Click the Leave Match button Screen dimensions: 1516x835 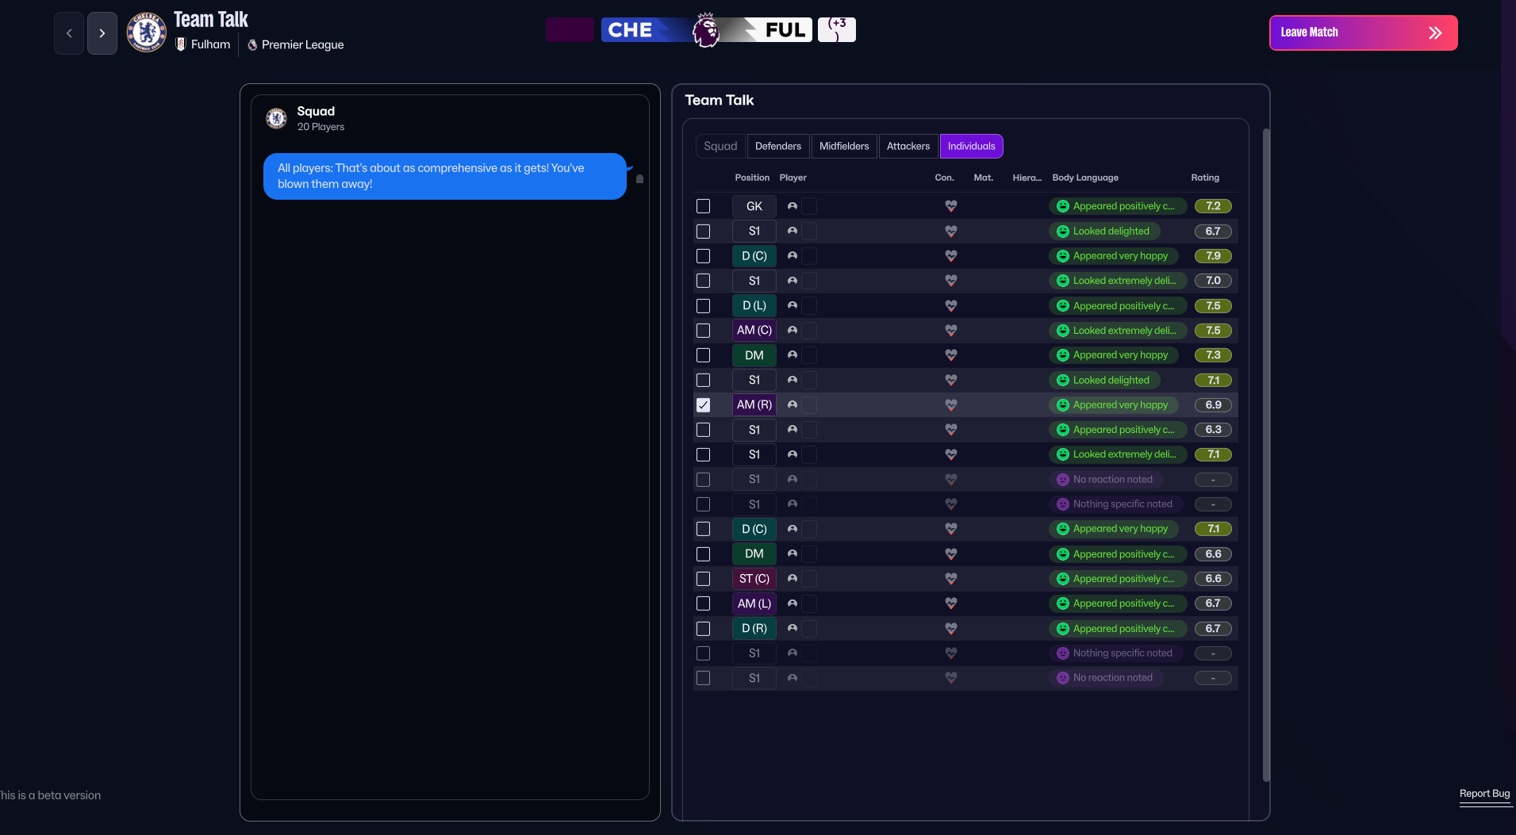pyautogui.click(x=1363, y=33)
